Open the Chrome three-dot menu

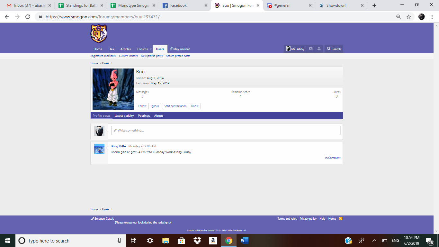point(432,17)
